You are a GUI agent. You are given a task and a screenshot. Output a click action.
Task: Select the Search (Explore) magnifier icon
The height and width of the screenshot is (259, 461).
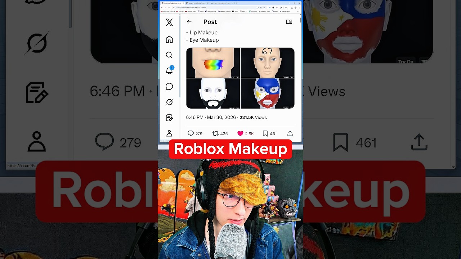tap(169, 55)
